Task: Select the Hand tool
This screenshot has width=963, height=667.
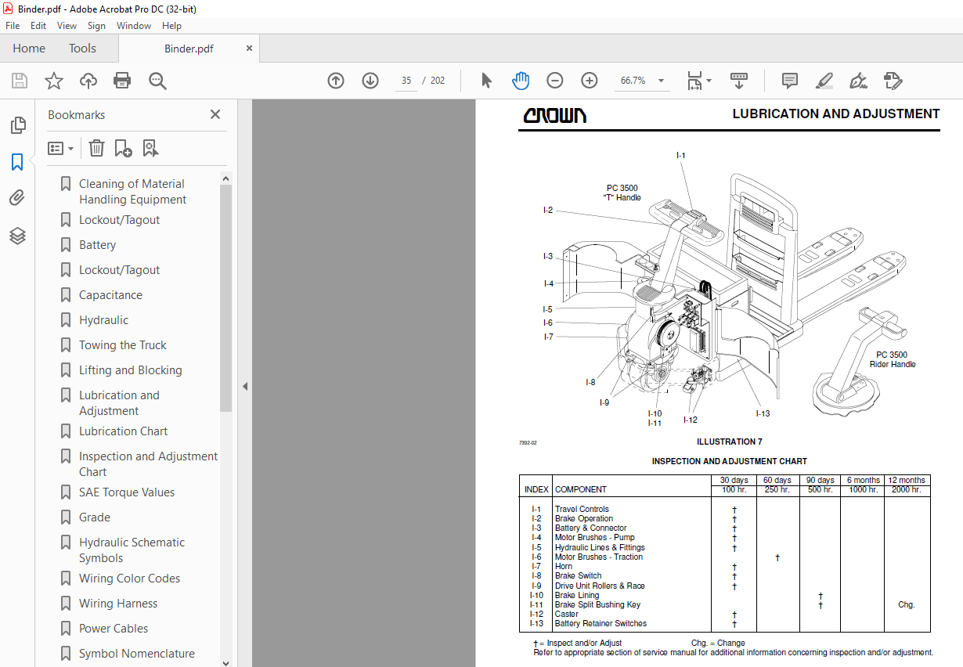Action: (x=520, y=81)
